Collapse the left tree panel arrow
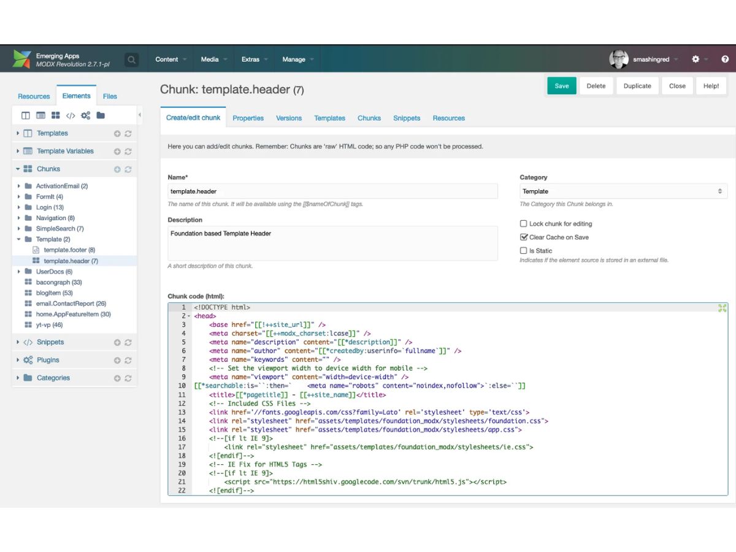736x552 pixels. (x=139, y=115)
